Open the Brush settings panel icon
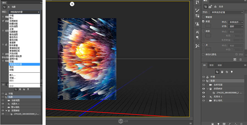 pyautogui.click(x=197, y=10)
